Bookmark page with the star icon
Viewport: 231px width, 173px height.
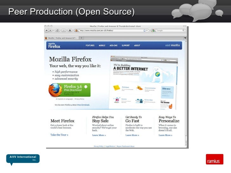coord(144,30)
